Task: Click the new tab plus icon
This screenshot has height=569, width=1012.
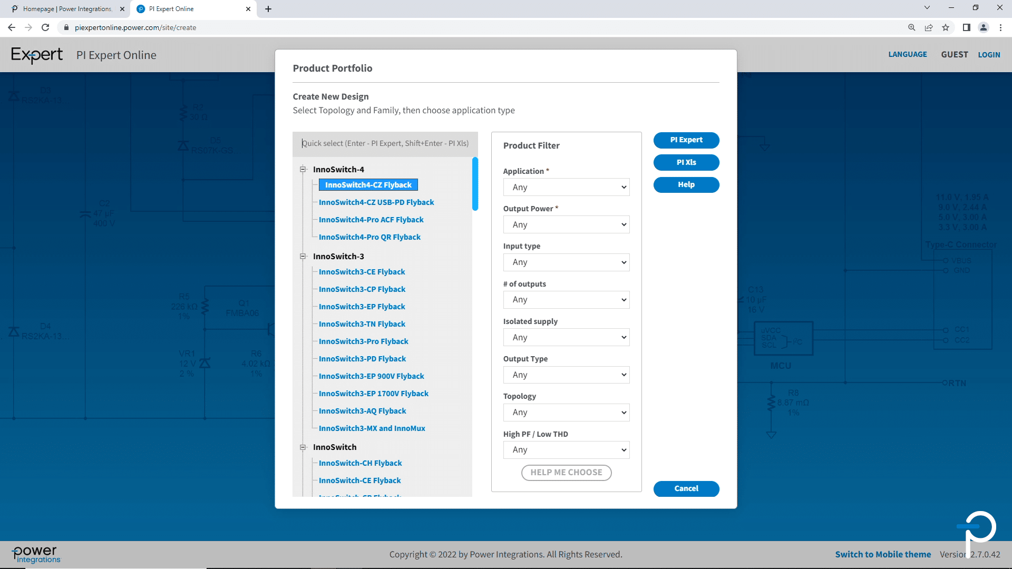Action: click(x=268, y=9)
